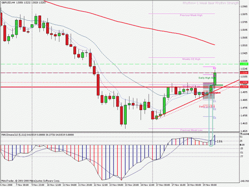
Task: Click the 1.5965 price axis value
Action: pos(244,6)
